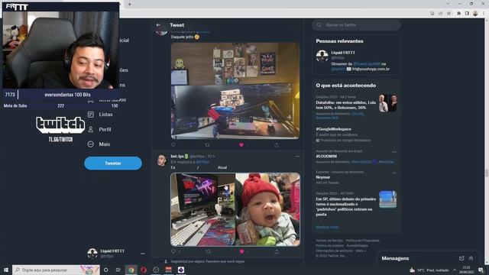The height and width of the screenshot is (275, 489).
Task: Show hidden system tray icons
Action: [455, 270]
